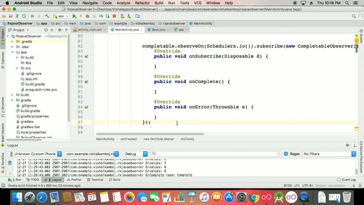Click the clear logcat trash icon

(10, 163)
